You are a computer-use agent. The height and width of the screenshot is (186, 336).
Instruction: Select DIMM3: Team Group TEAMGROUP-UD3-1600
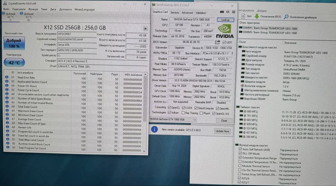(268, 33)
